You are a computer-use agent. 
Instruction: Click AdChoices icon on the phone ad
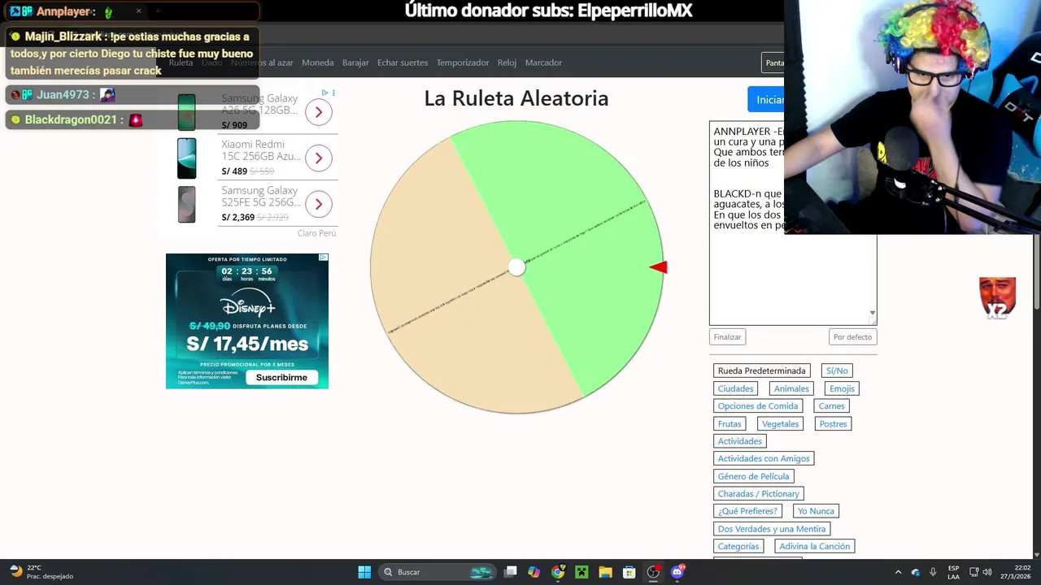pos(325,93)
